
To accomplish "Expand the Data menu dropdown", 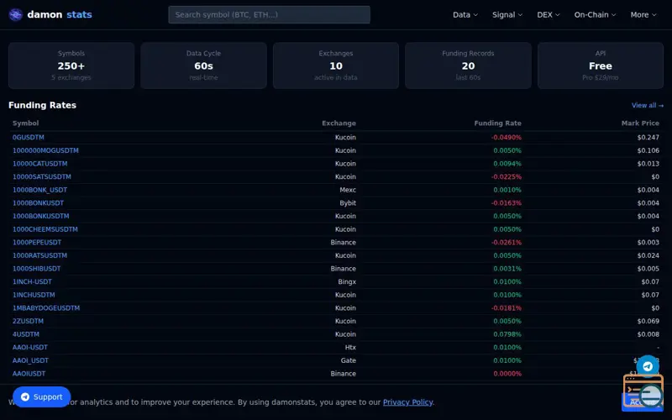I will click(x=465, y=14).
